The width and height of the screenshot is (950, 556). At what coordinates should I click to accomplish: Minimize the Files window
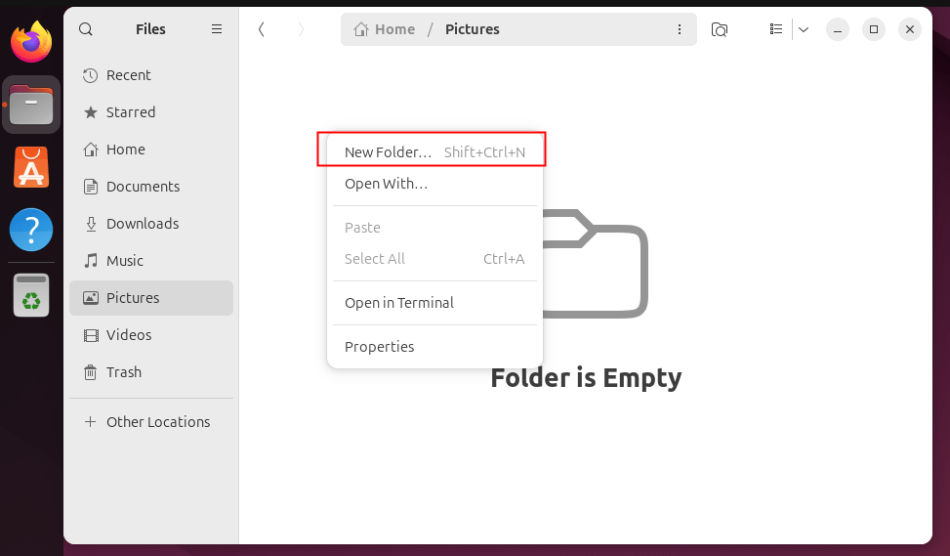pos(838,29)
